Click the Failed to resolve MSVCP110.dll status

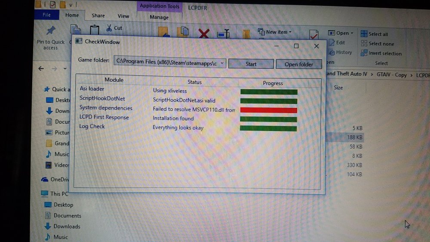[x=194, y=109]
